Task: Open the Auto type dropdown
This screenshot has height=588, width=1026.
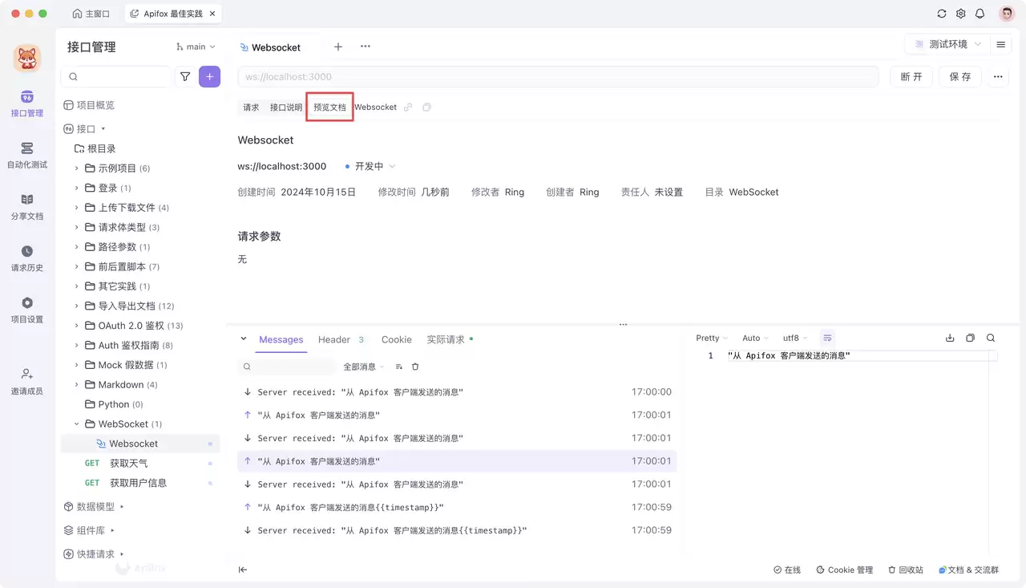Action: 755,338
